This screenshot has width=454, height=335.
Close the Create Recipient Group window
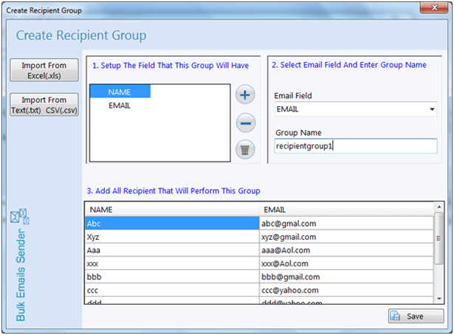pos(434,7)
